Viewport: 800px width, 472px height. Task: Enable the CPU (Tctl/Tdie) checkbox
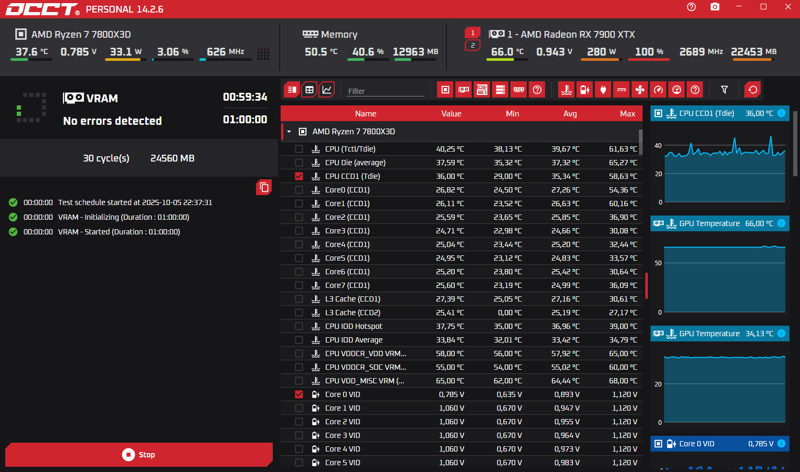(299, 149)
